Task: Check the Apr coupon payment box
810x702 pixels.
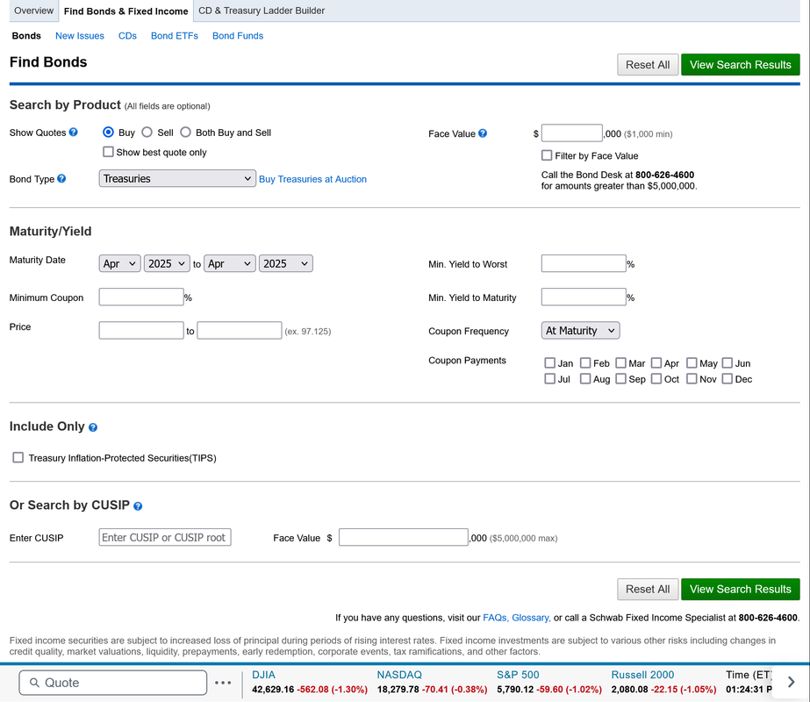Action: tap(656, 363)
